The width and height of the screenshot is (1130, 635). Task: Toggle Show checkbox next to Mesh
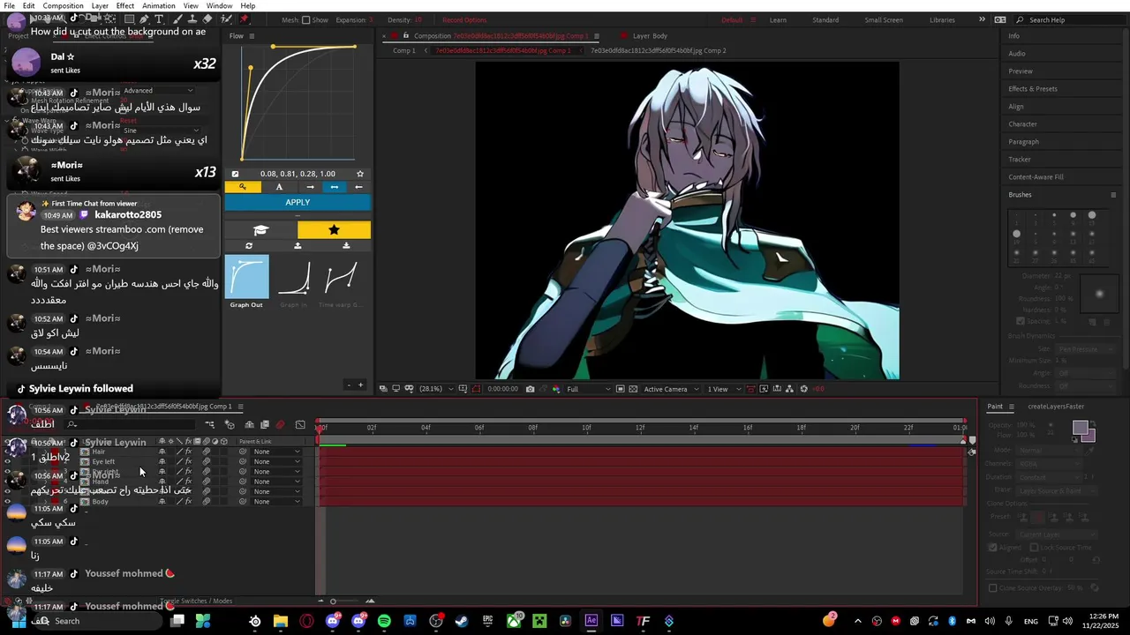coord(306,20)
